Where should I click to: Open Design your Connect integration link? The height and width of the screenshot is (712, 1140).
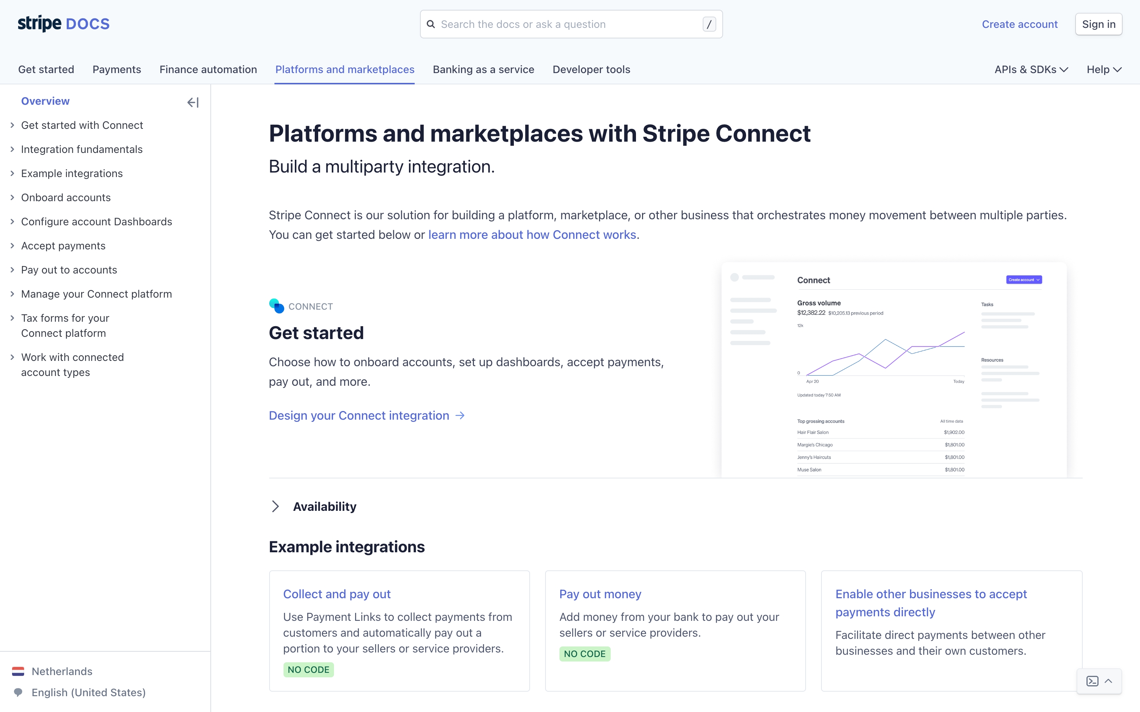(x=367, y=415)
